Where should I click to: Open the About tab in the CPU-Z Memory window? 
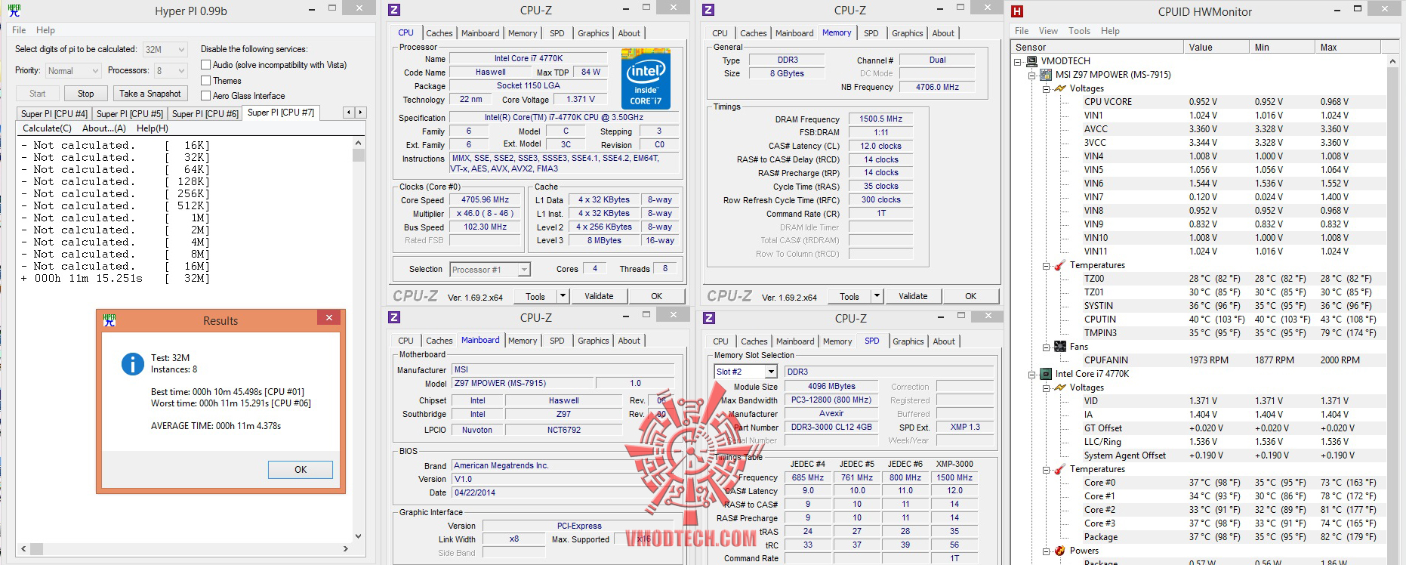coord(943,33)
